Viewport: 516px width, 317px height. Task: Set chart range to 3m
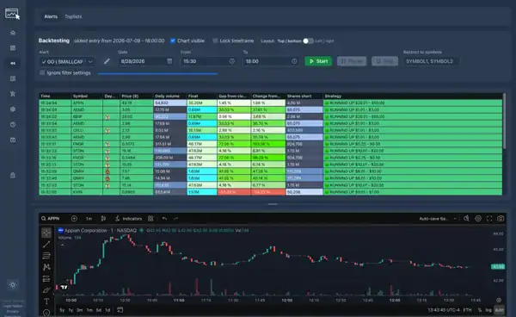pyautogui.click(x=80, y=310)
